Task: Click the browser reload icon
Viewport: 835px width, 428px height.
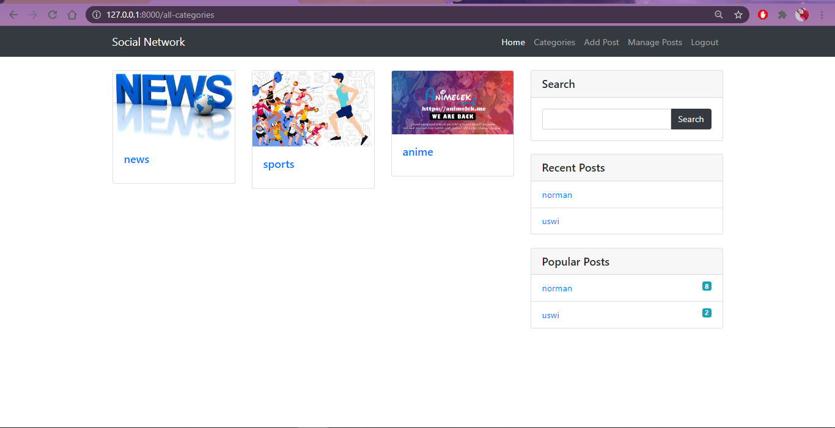Action: click(x=52, y=14)
